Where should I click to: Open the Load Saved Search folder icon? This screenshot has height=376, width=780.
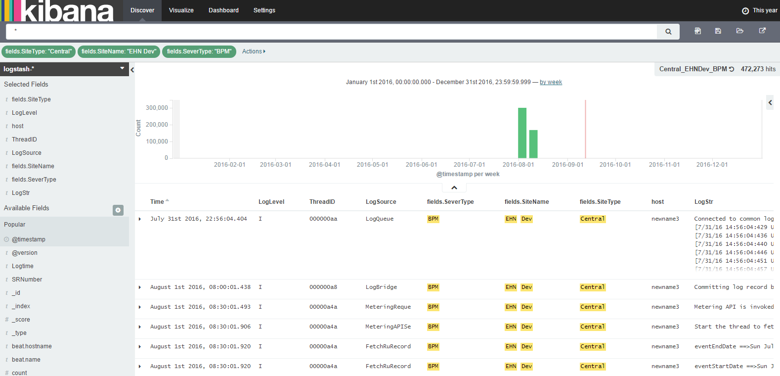(739, 31)
